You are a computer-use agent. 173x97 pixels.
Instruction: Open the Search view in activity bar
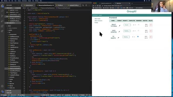tap(2, 11)
